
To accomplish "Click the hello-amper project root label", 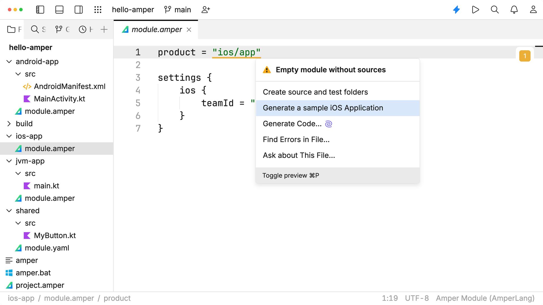I will pyautogui.click(x=31, y=47).
